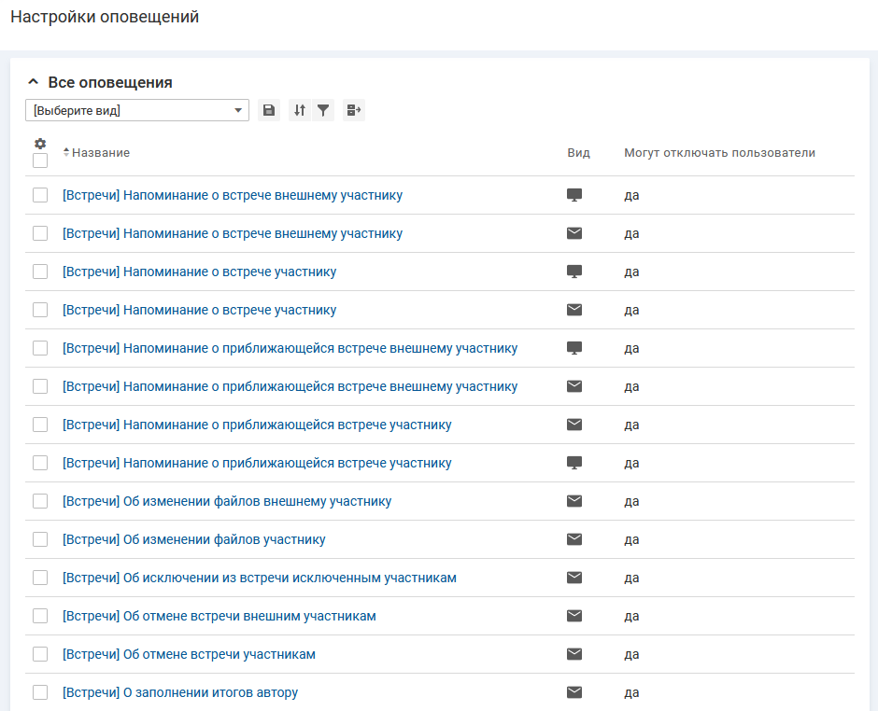
Task: Open 'Об изменении файлов внешнему участнику' notification
Action: pos(227,501)
